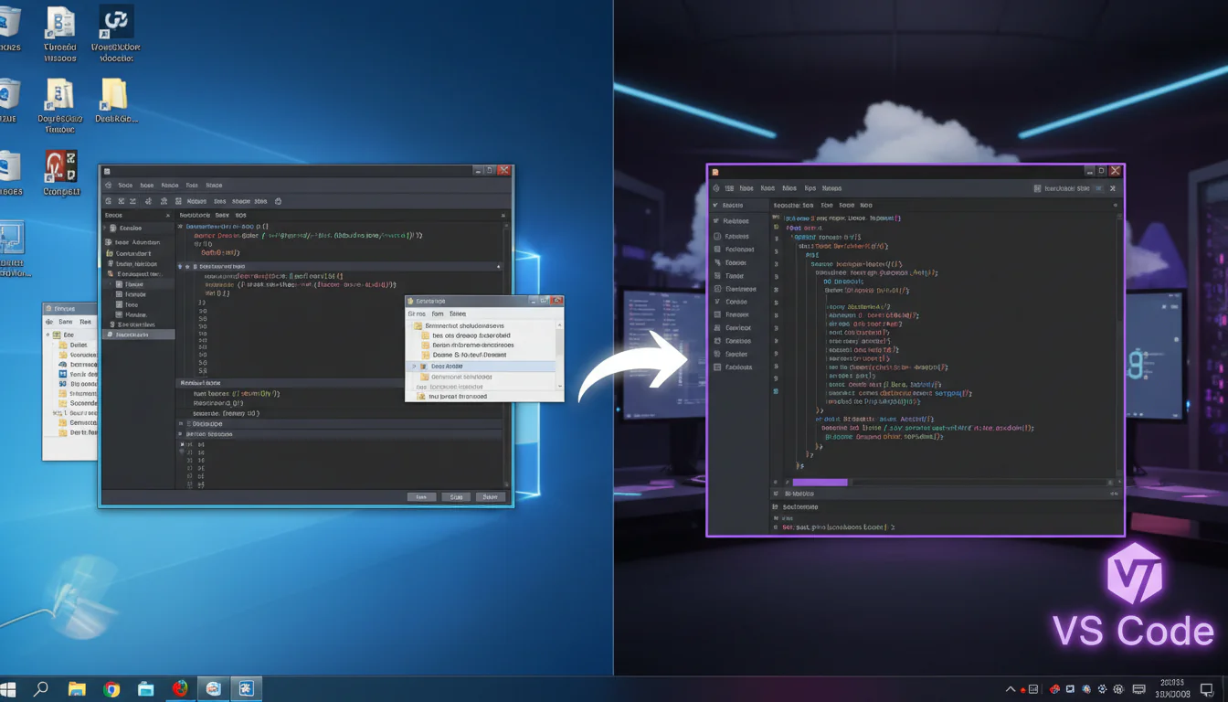Switch to the open editor tab in VS Code
The image size is (1228, 702).
pos(794,205)
